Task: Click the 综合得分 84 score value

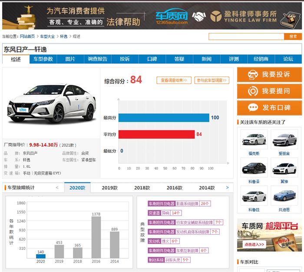Action: pos(136,80)
